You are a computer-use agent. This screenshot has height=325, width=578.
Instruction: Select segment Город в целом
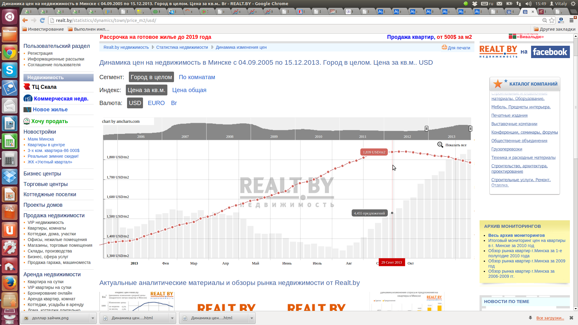click(151, 77)
